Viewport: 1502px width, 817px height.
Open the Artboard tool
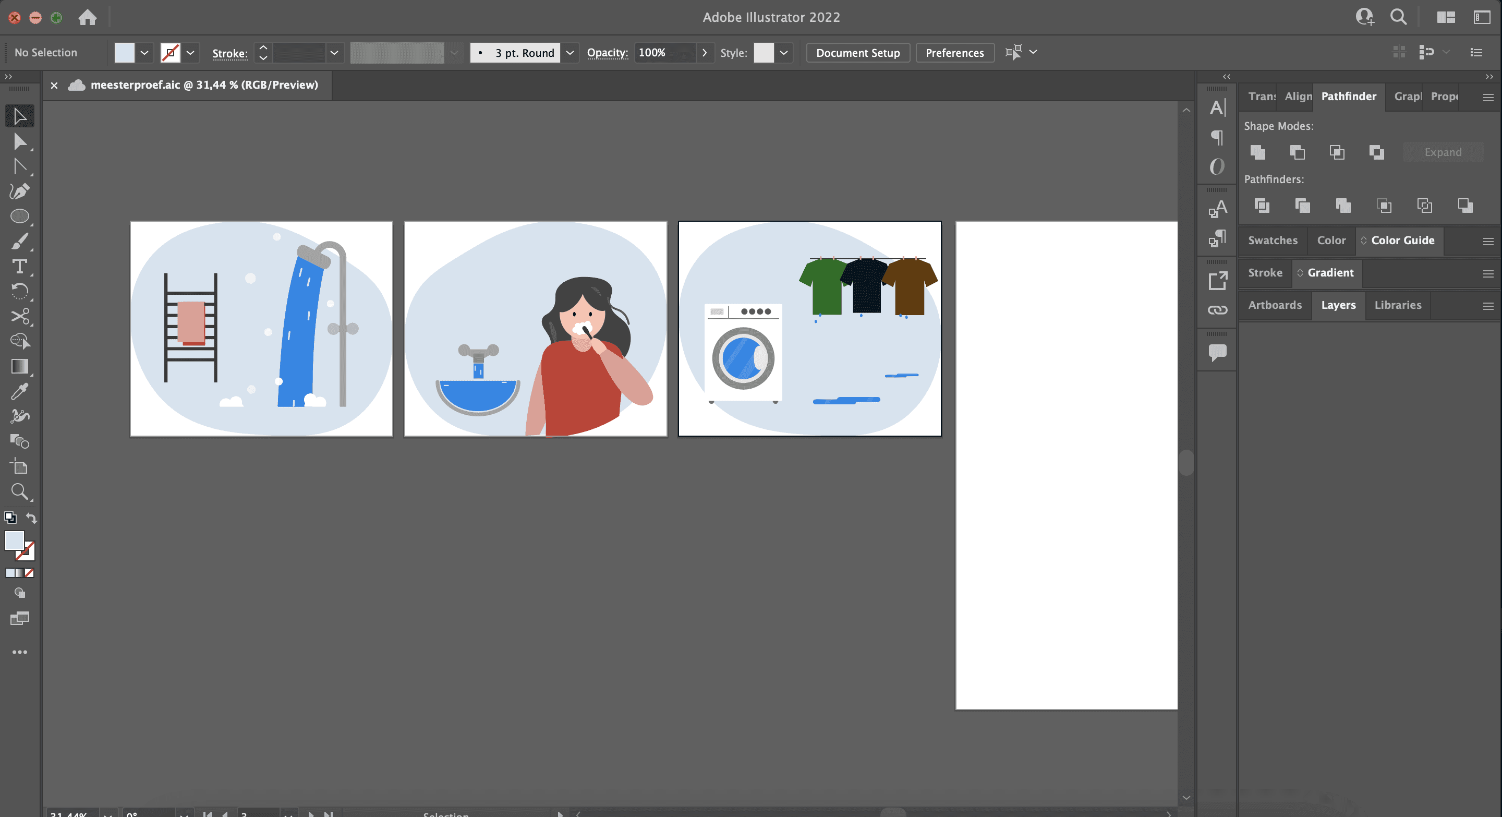coord(19,466)
